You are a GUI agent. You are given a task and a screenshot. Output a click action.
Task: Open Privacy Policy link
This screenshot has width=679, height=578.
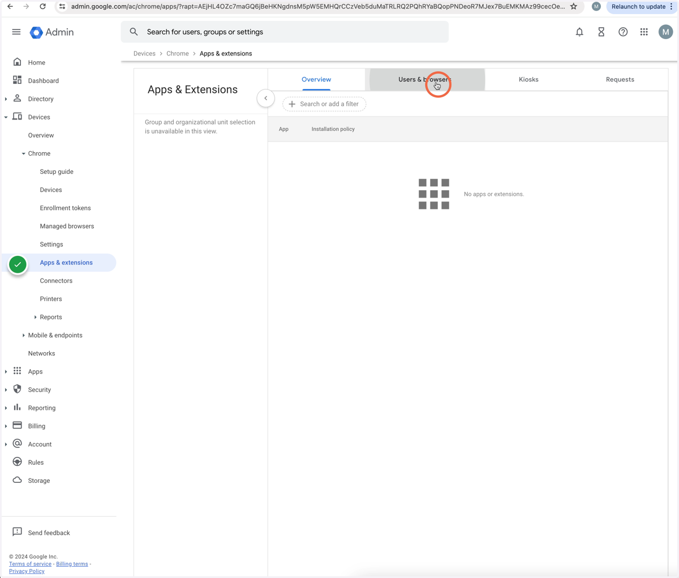point(27,571)
